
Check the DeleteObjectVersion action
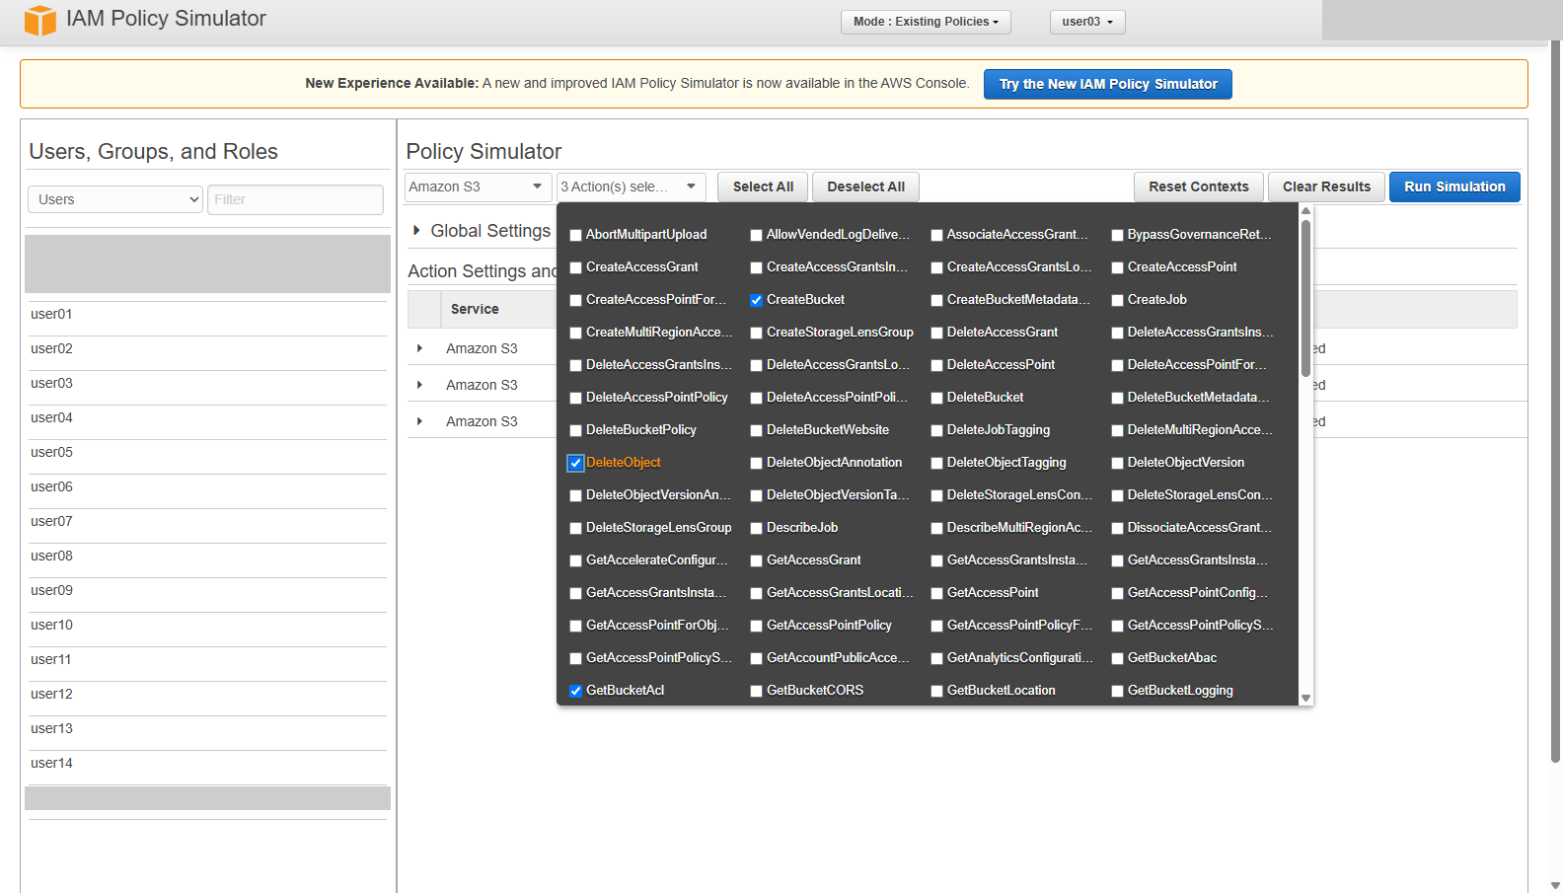tap(1118, 464)
